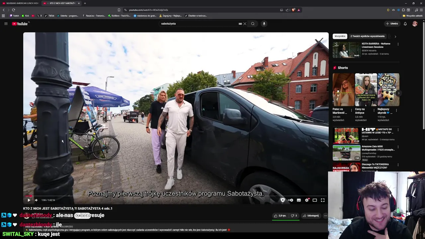Viewport: 425px width, 239px height.
Task: Seek on the video progress bar
Action: point(176,196)
